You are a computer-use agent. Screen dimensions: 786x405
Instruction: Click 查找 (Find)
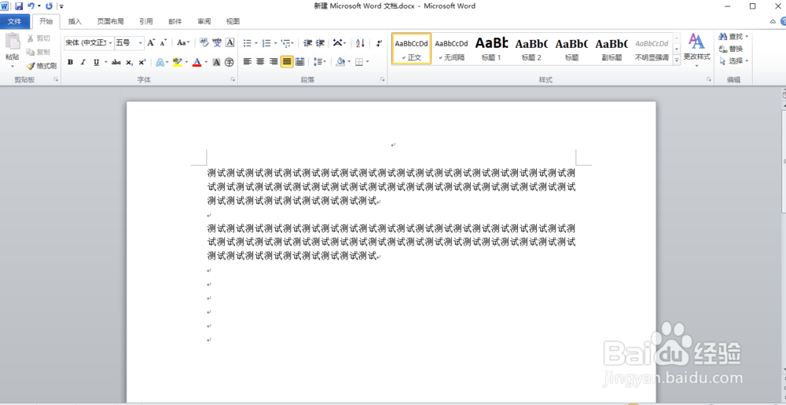[734, 37]
